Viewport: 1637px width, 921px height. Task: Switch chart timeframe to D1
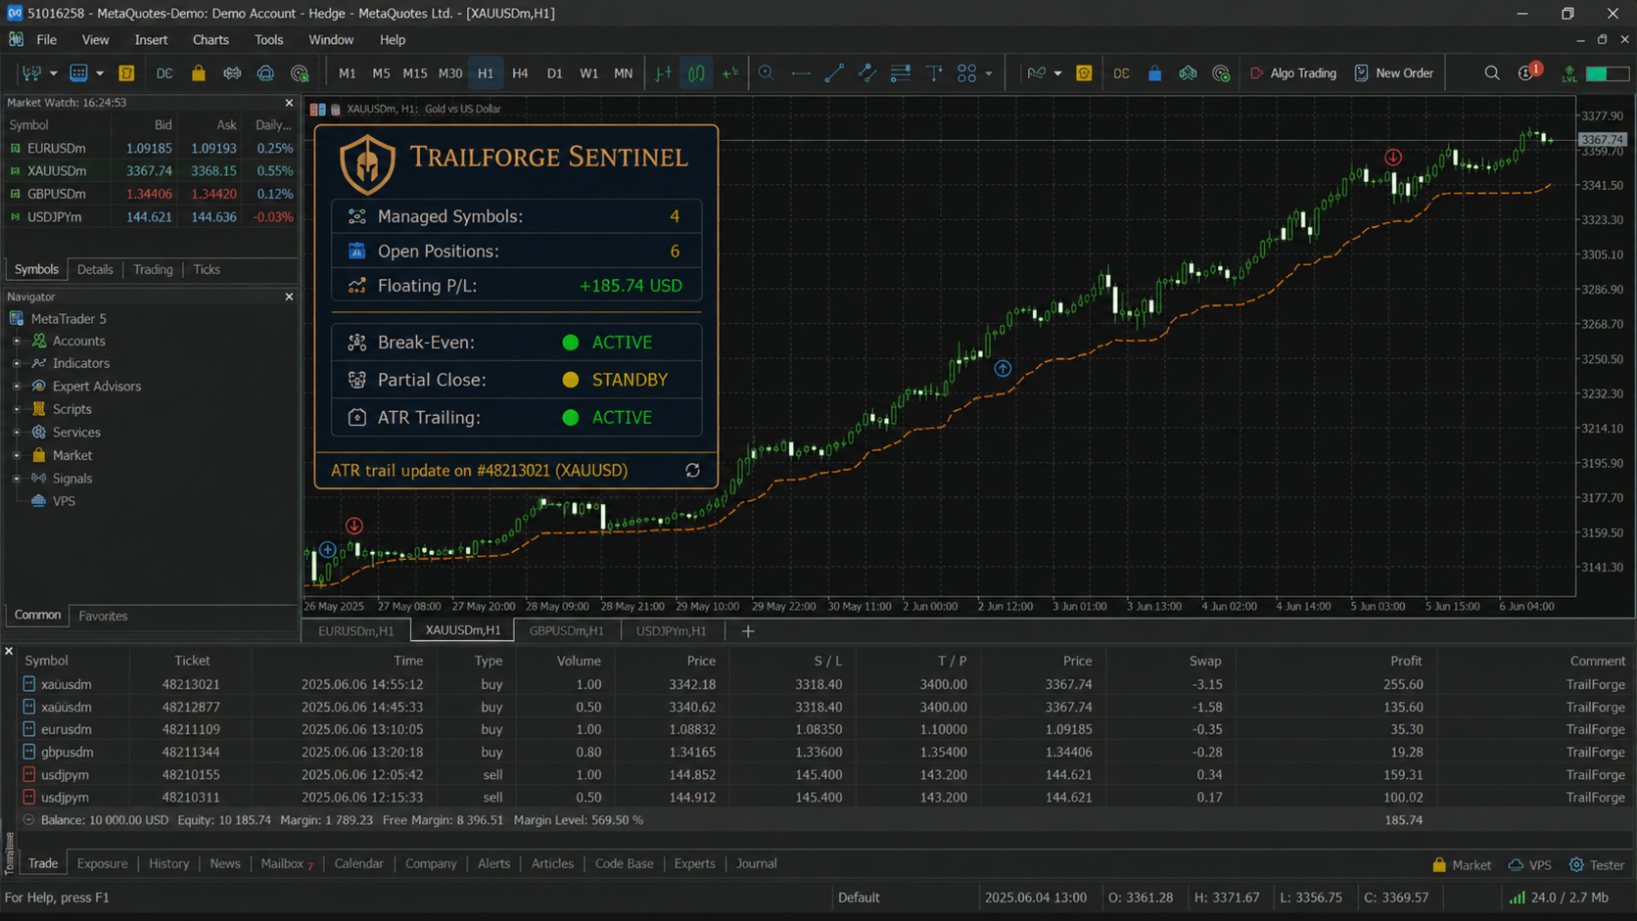(x=554, y=73)
